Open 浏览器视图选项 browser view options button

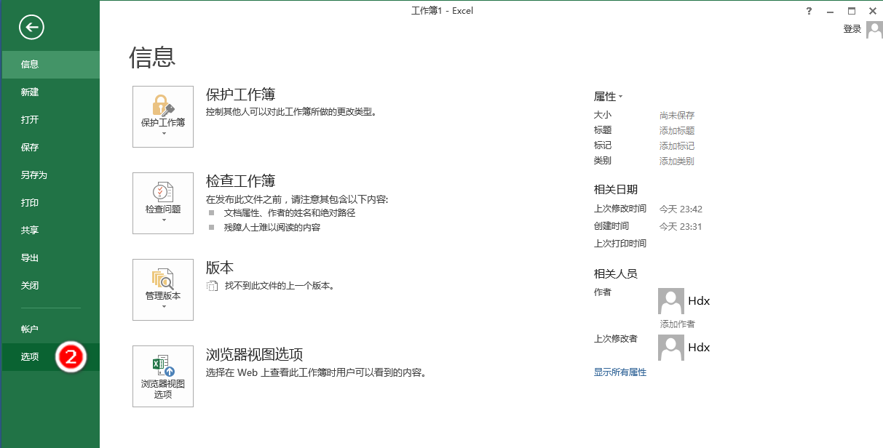[x=163, y=376]
